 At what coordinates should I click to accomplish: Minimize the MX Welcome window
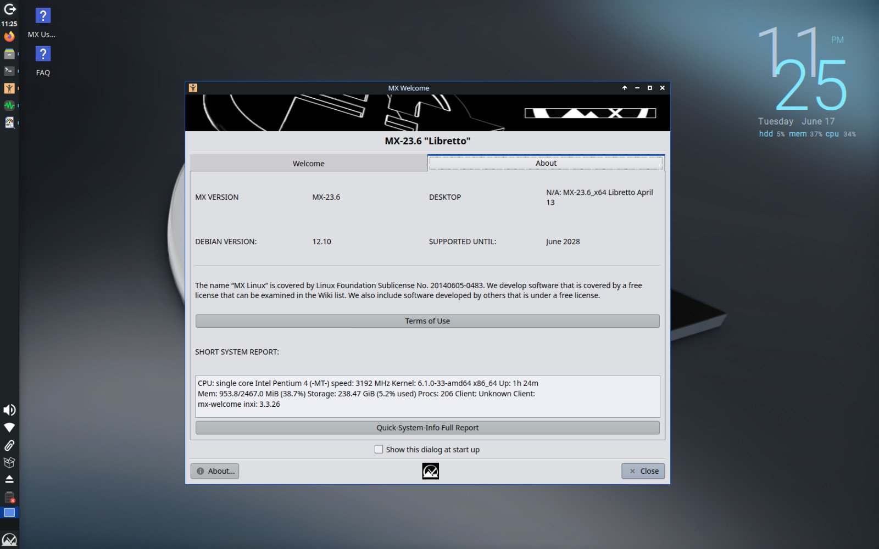point(637,88)
